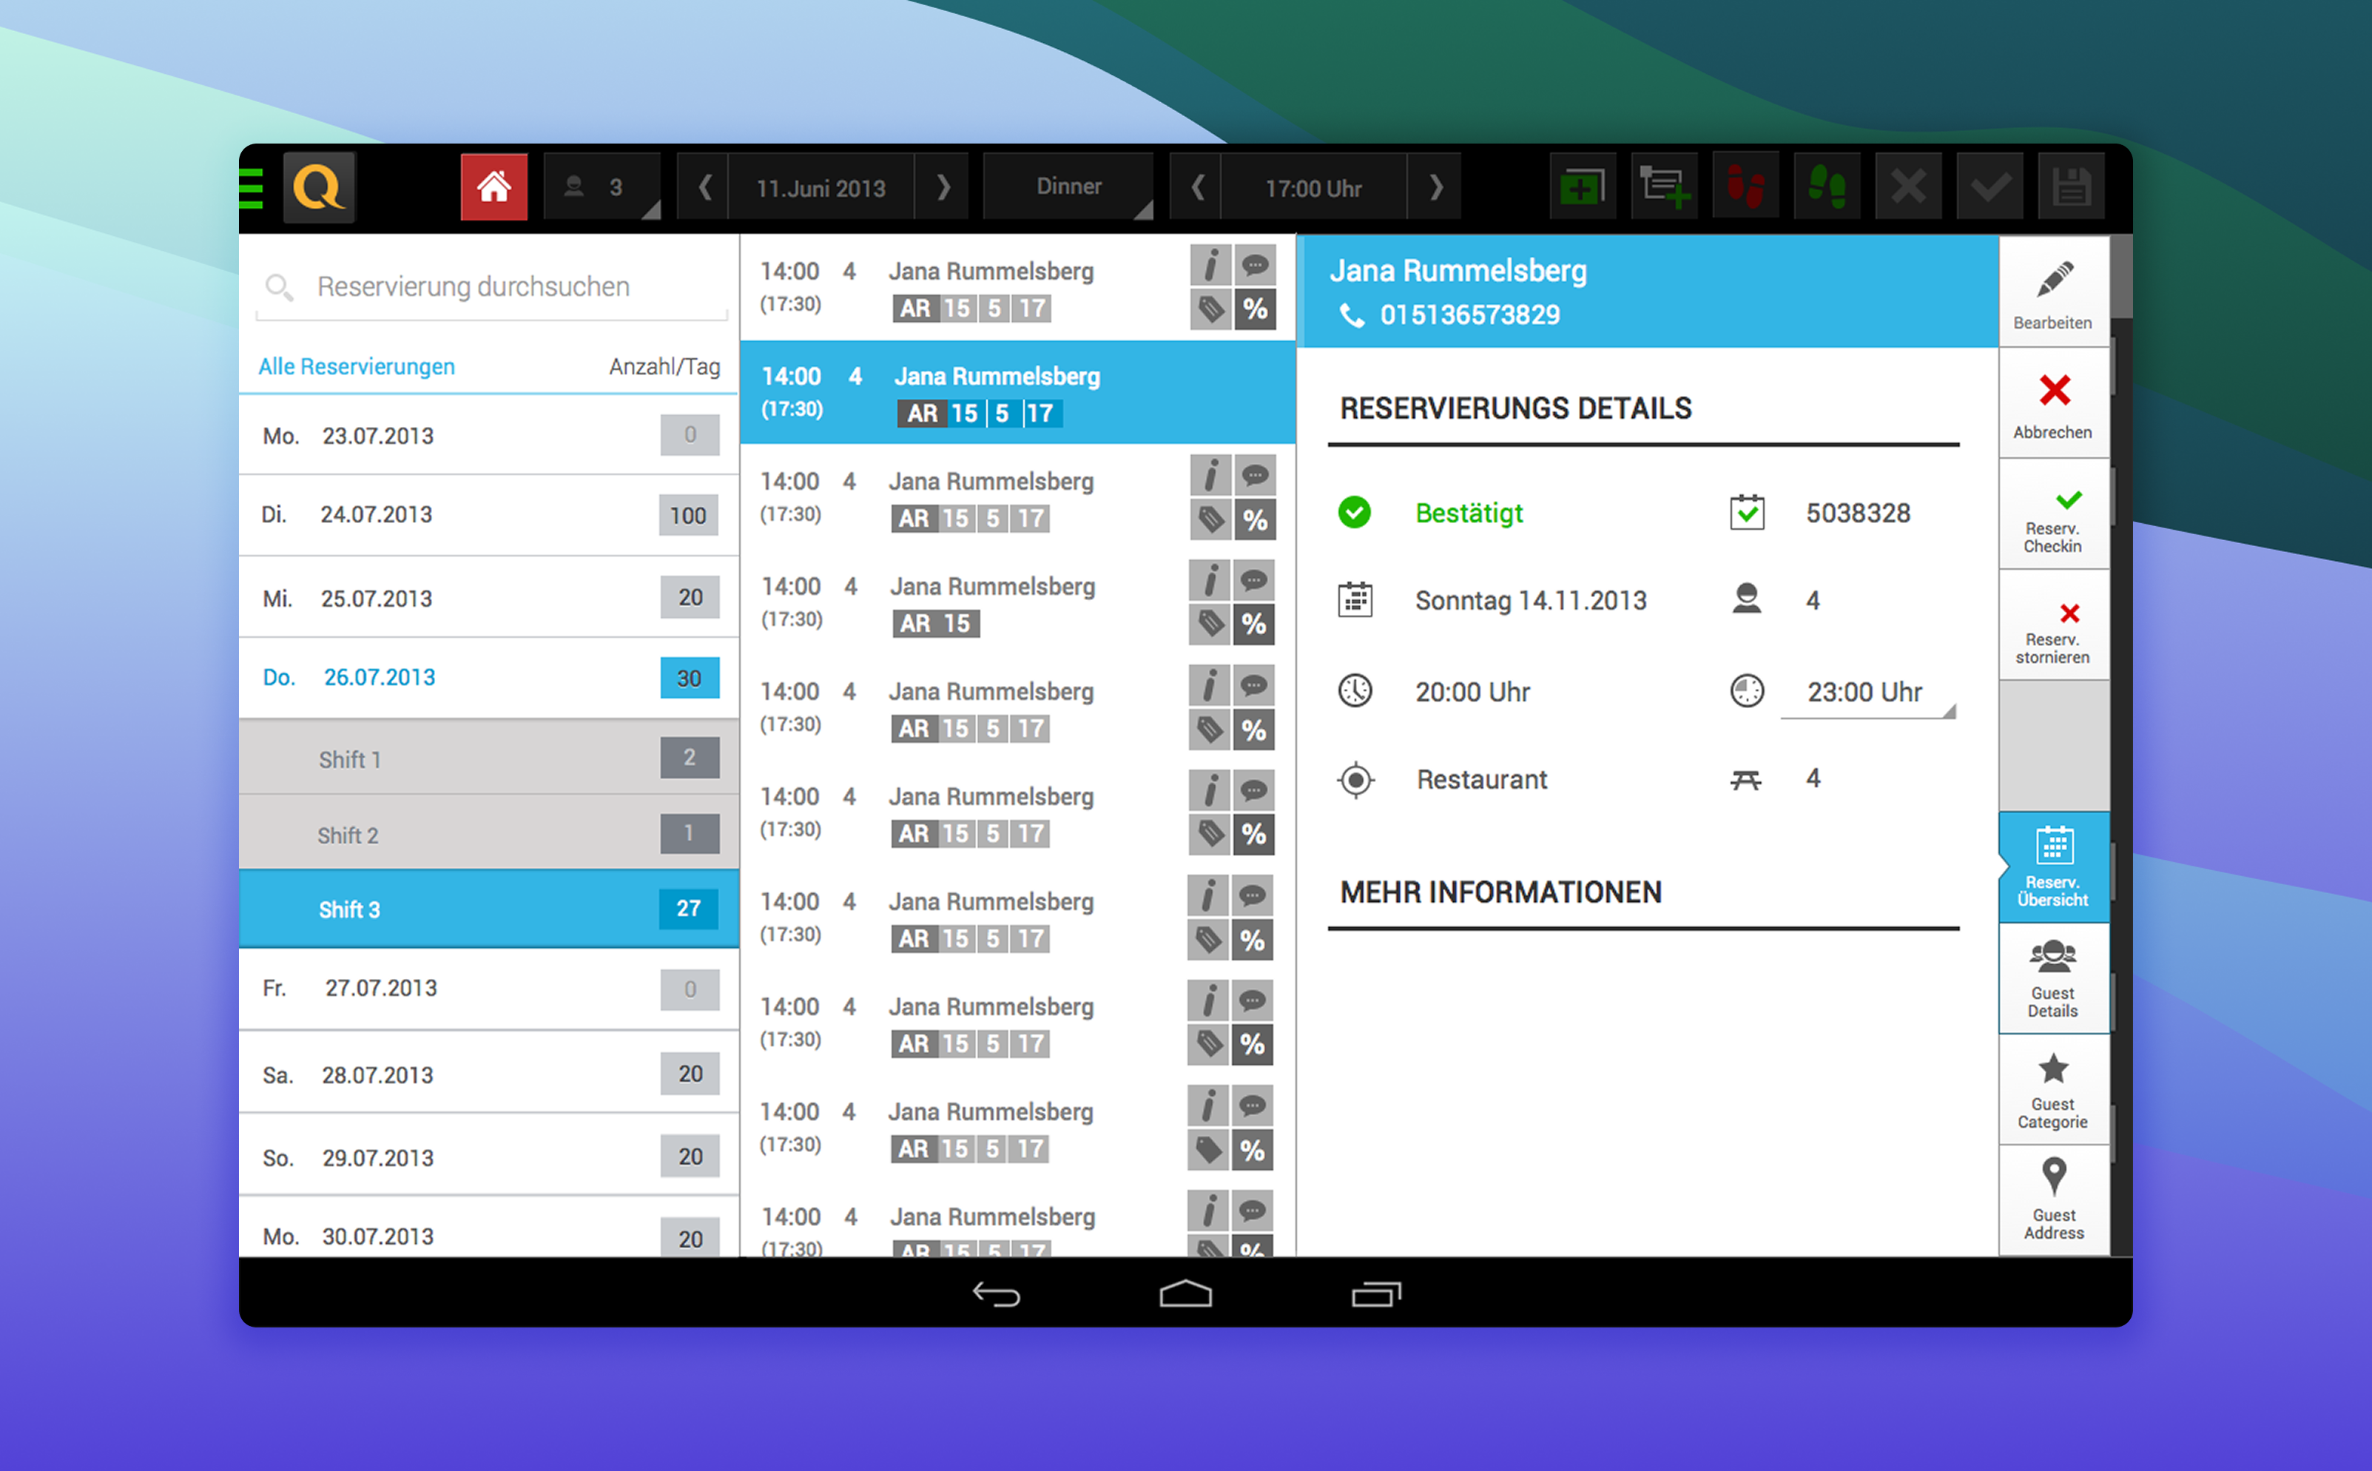
Task: Switch to Guest Details tab
Action: (2053, 979)
